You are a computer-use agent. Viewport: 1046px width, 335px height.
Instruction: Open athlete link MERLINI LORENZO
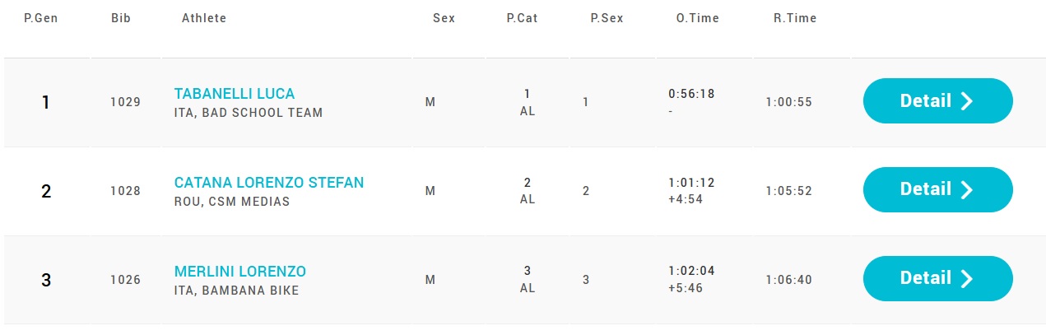click(239, 272)
